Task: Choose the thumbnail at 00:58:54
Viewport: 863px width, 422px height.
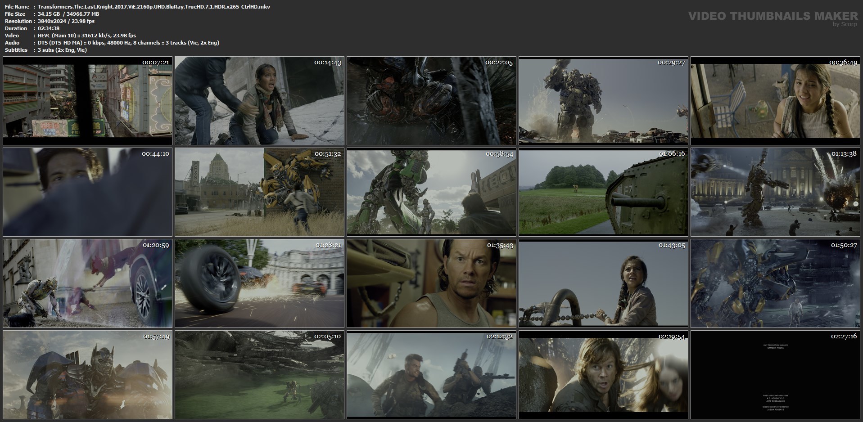Action: point(431,192)
